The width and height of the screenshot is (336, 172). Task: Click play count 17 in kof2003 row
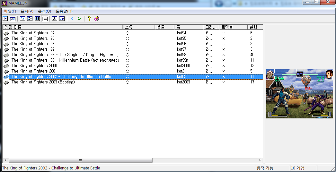[252, 82]
